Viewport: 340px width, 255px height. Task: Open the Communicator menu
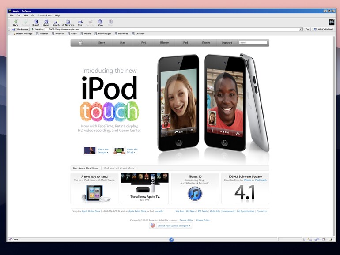click(45, 15)
